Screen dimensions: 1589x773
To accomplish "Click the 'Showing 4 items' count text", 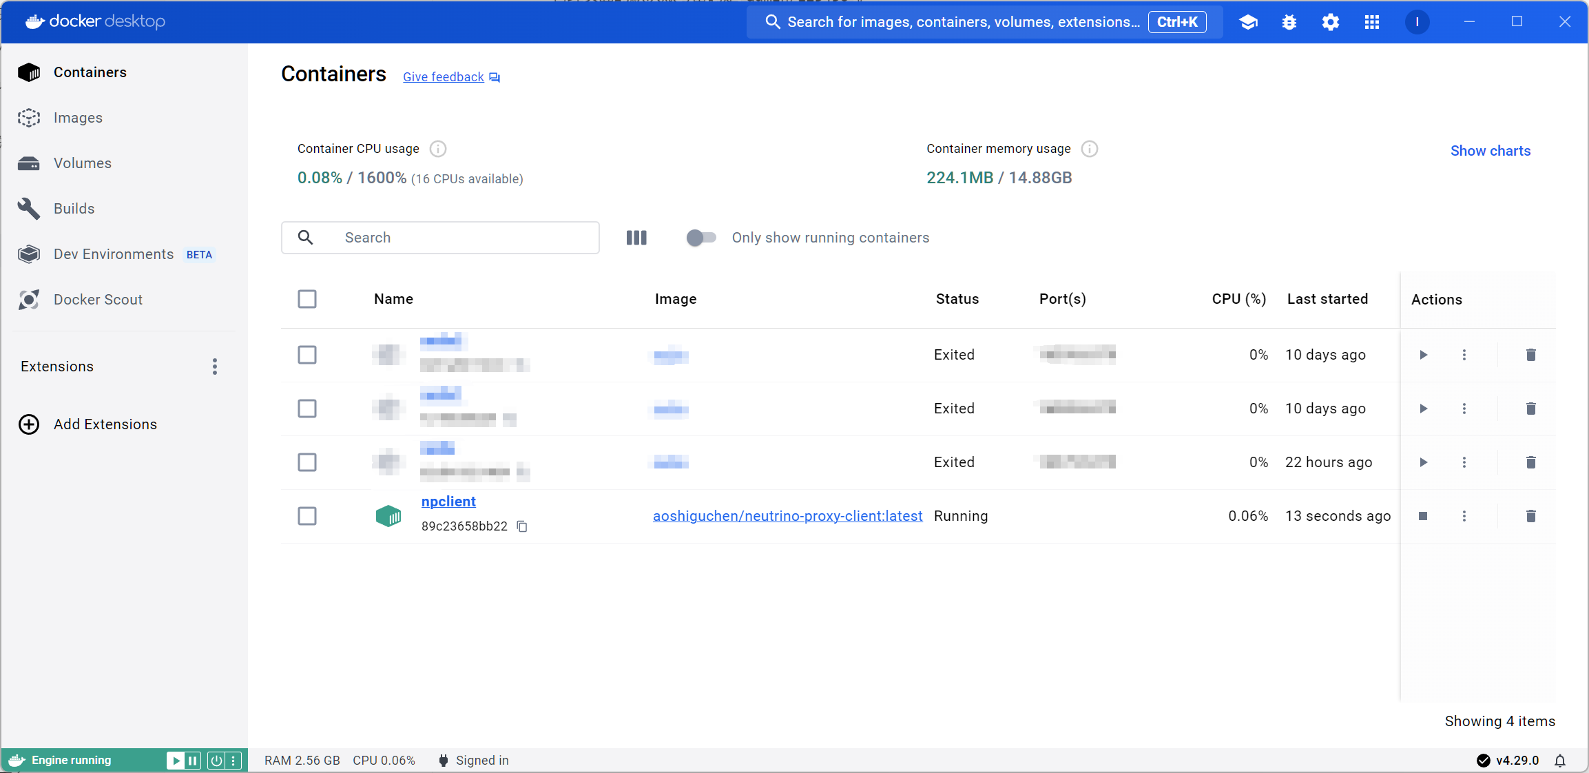I will 1500,721.
